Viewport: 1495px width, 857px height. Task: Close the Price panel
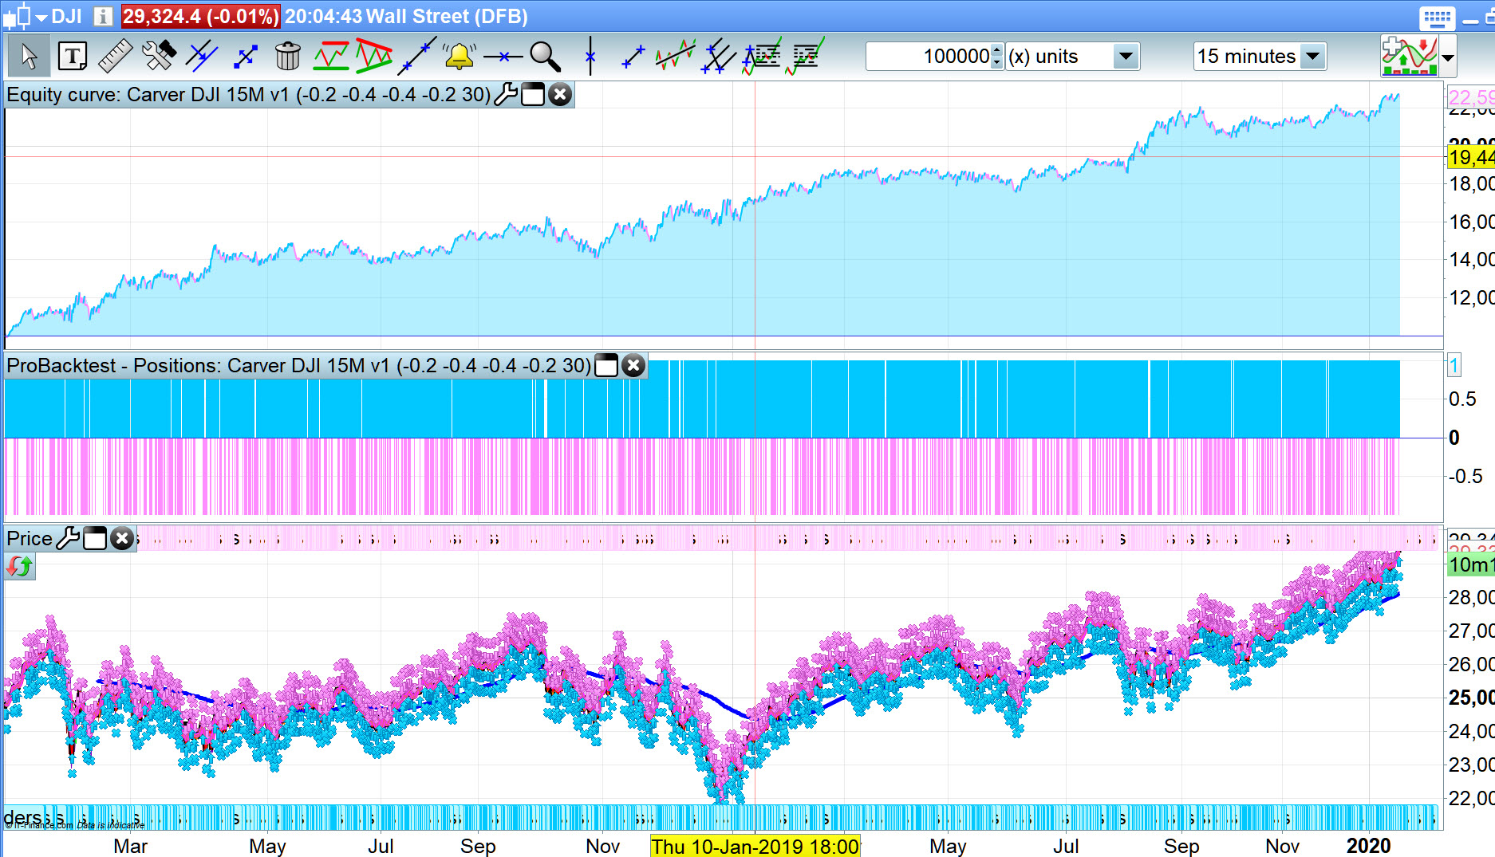click(x=122, y=539)
